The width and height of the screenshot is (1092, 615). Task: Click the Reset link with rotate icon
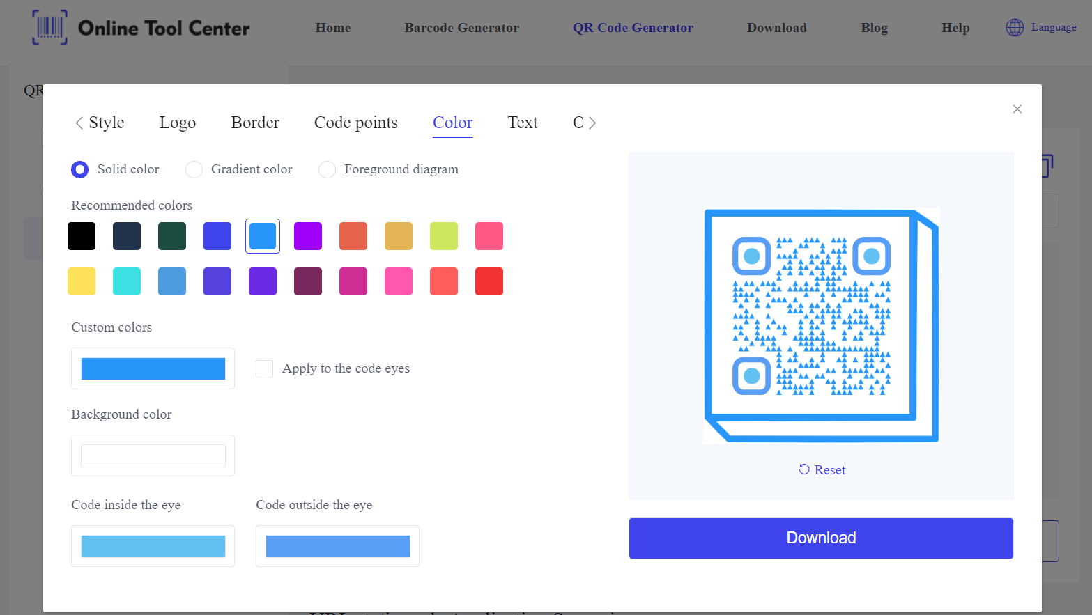822,470
